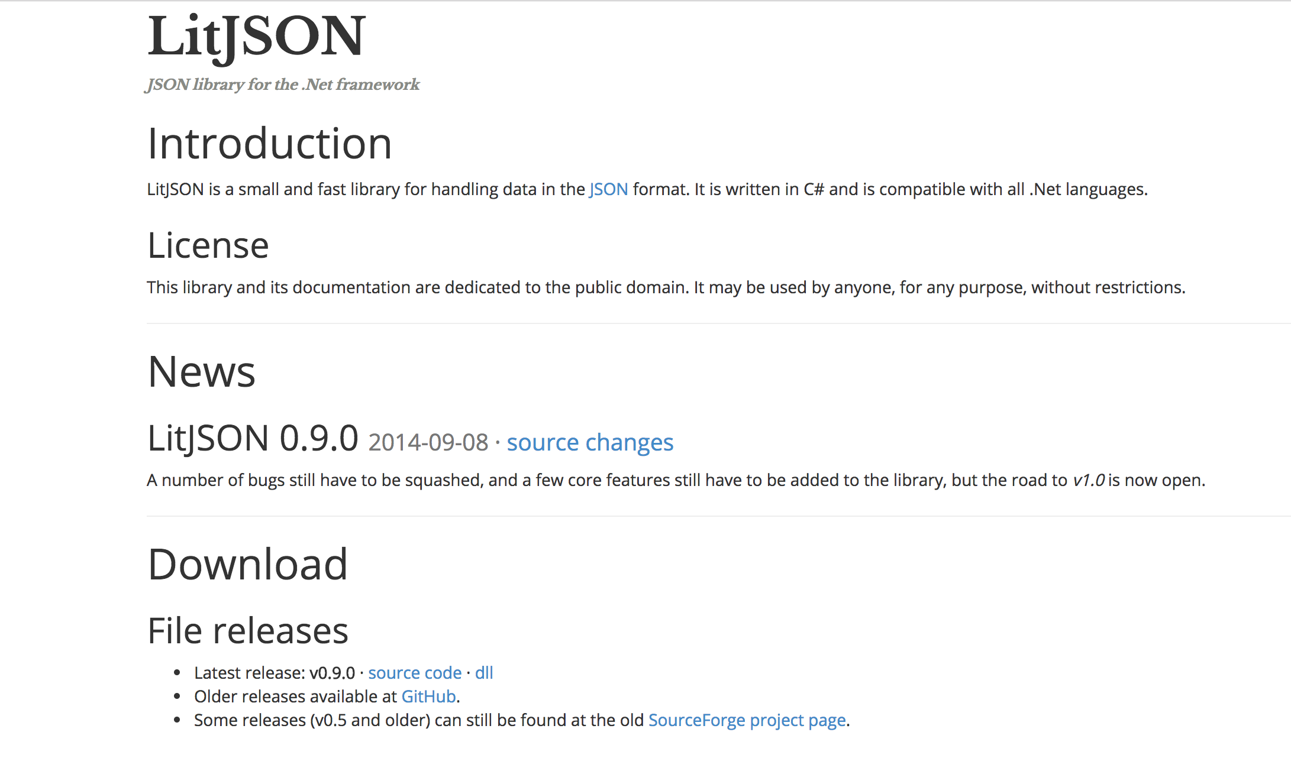Visit the GitHub older releases link
1291x758 pixels.
point(428,697)
